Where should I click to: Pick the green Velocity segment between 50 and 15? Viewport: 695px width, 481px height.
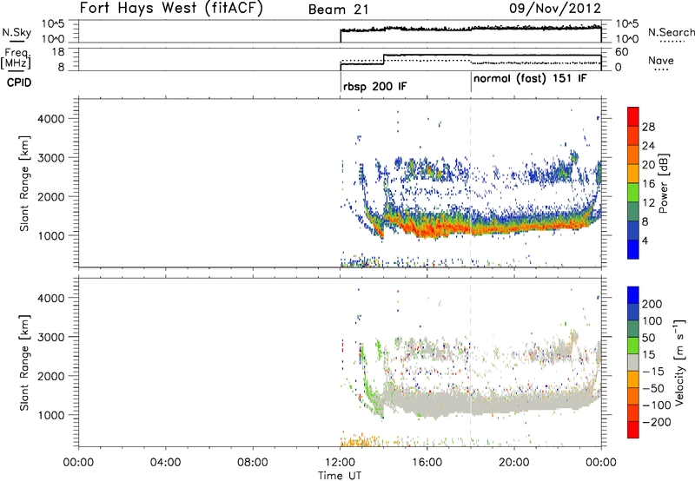coord(633,346)
